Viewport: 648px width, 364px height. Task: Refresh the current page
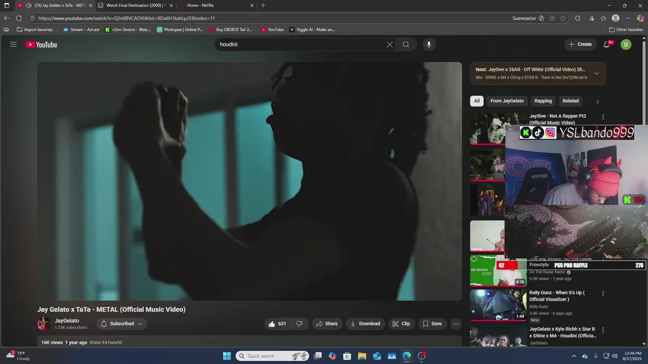(x=19, y=18)
